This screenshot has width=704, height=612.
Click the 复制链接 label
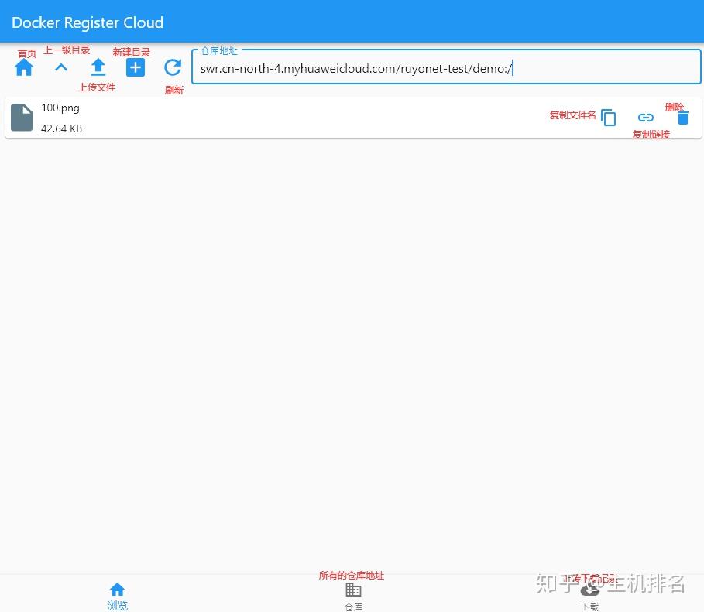(x=651, y=134)
